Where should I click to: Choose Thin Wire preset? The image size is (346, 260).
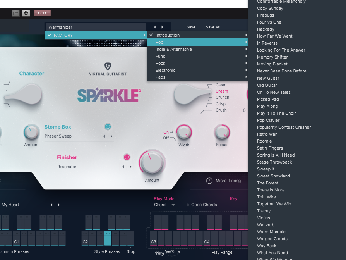click(266, 197)
